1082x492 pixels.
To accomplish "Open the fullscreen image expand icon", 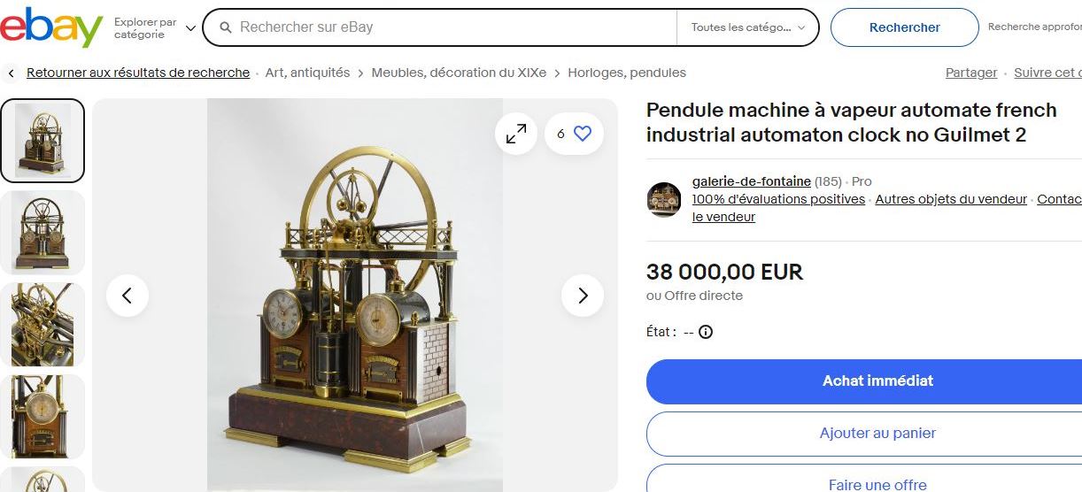I will pyautogui.click(x=515, y=134).
